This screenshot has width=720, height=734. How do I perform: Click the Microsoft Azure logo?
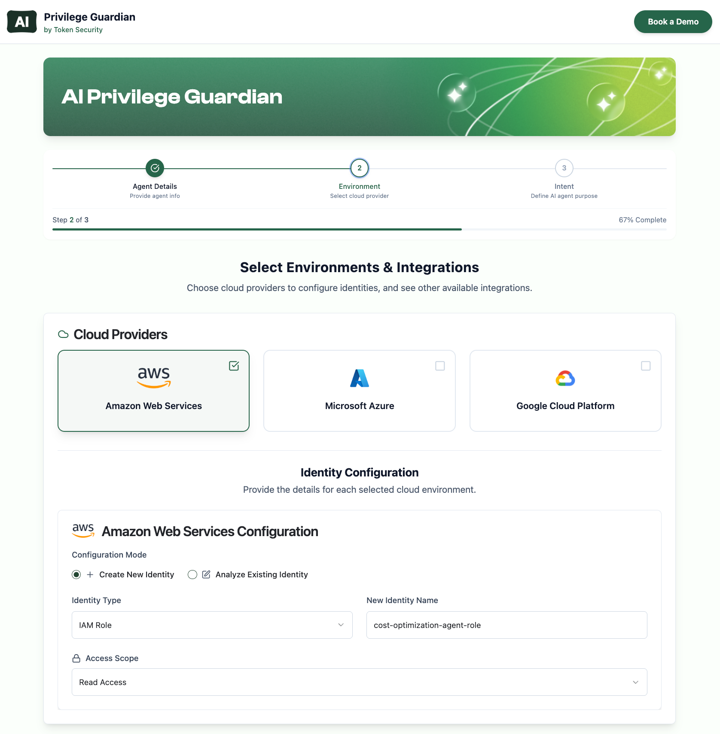[x=360, y=378]
